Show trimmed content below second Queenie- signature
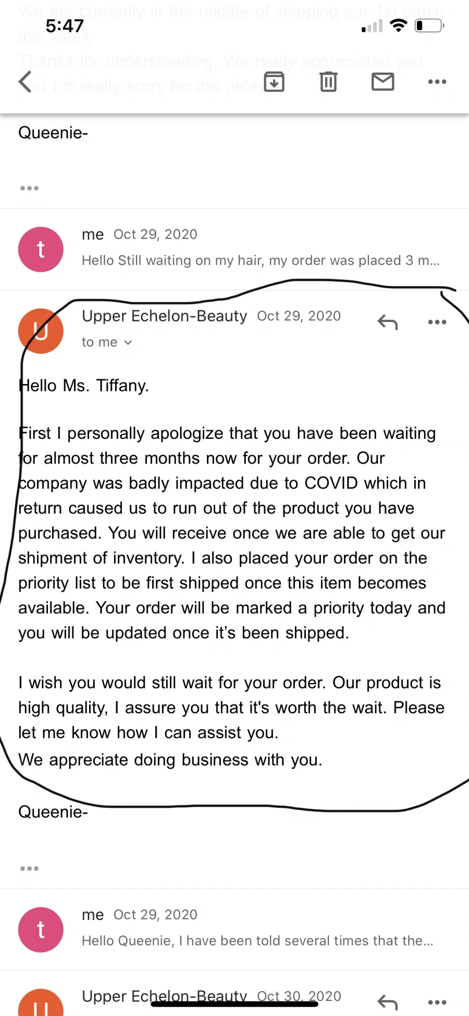This screenshot has height=1016, width=469. (29, 868)
